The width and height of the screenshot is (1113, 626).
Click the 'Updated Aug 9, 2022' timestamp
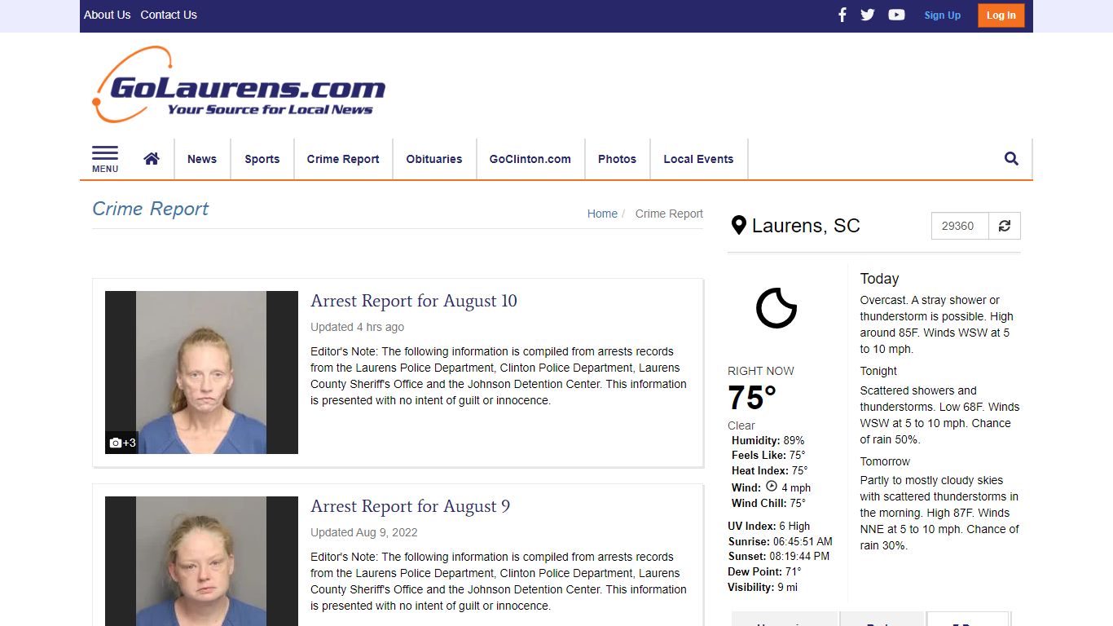pos(363,532)
